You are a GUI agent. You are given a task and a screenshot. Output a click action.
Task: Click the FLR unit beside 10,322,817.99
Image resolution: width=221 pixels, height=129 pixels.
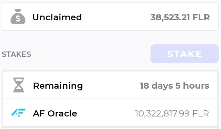[x=201, y=113]
